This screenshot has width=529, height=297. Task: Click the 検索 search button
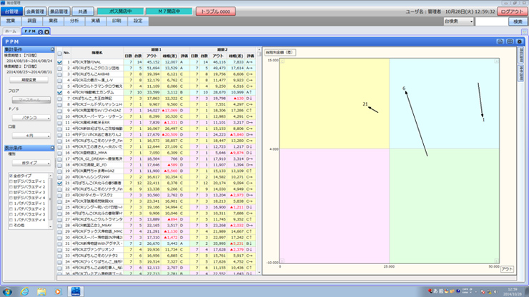[x=518, y=21]
